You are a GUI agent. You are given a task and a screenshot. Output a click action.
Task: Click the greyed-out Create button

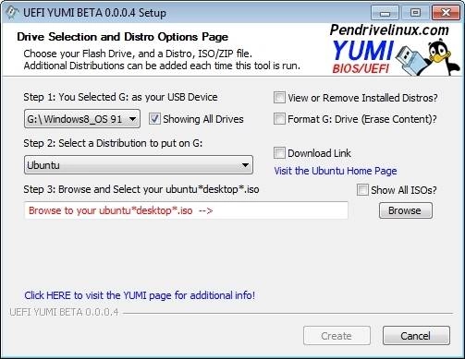pos(337,336)
